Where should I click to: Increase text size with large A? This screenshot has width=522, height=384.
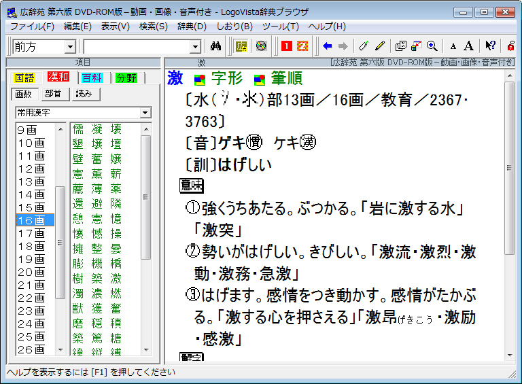[x=468, y=46]
